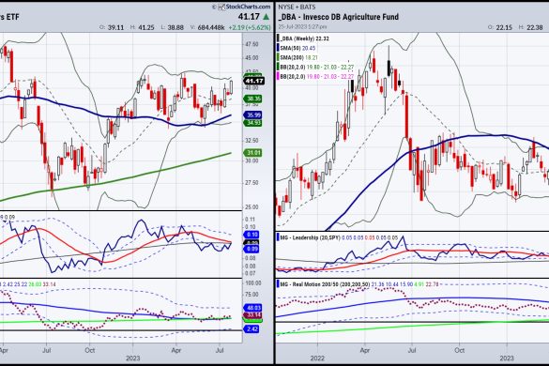
Task: Open the _DBA - Invesco DB Agriculture Fund title
Action: [x=338, y=17]
